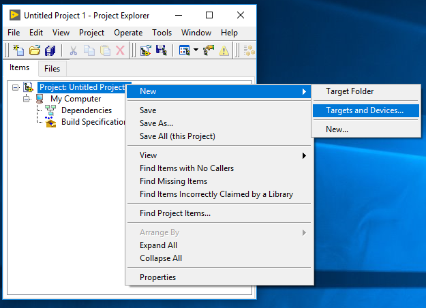Click the Save Project disk icon

coord(161,50)
